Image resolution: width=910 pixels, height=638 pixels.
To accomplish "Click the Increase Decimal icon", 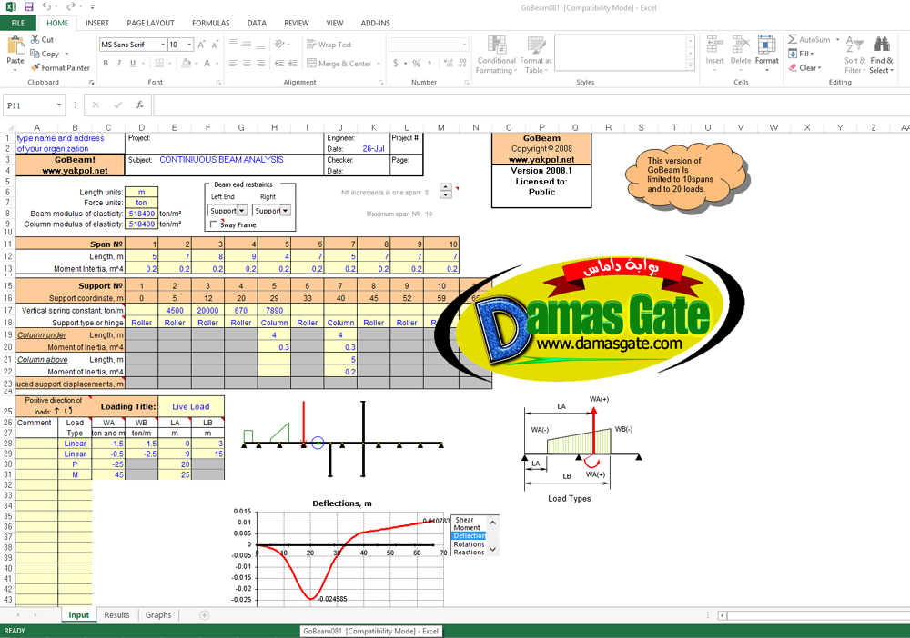I will click(x=448, y=63).
